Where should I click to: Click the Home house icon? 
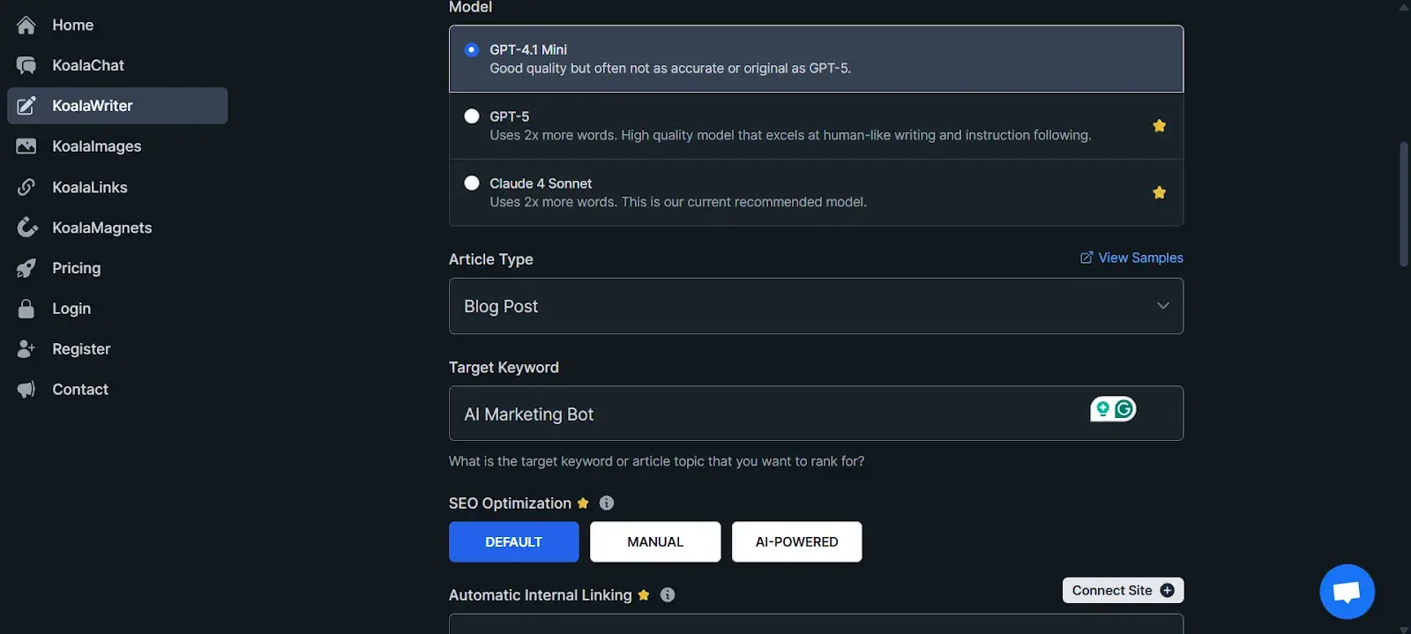tap(26, 26)
